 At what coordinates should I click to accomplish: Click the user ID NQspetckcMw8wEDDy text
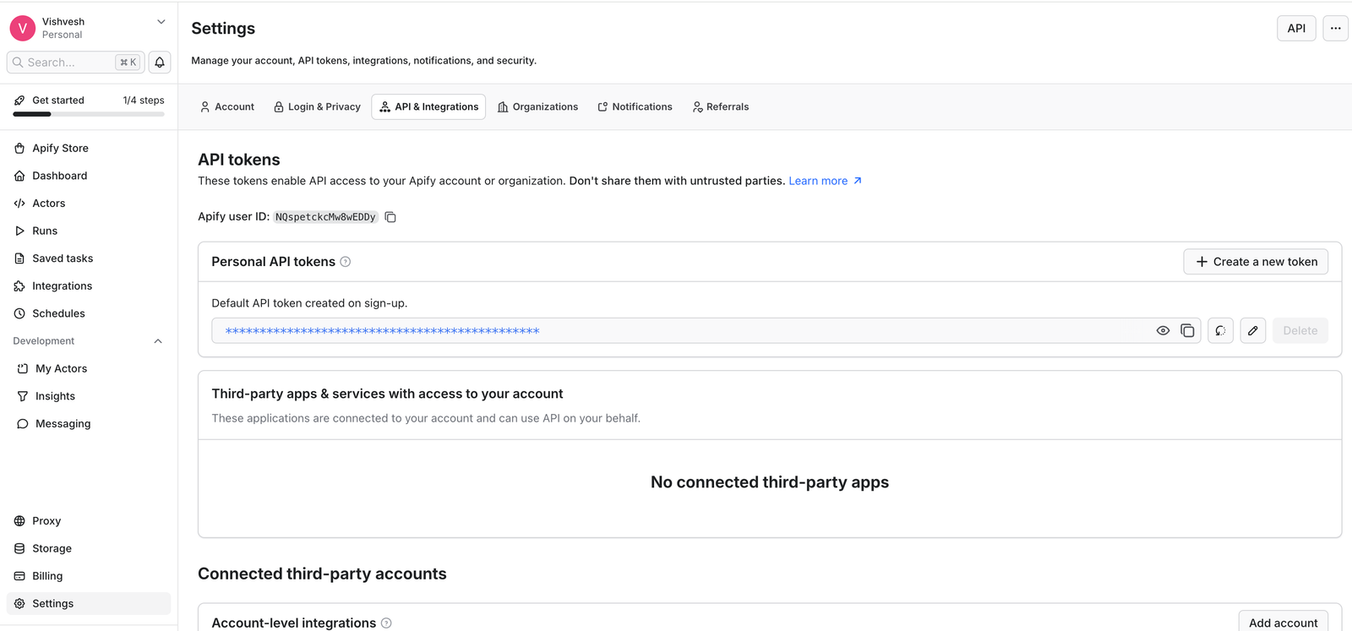325,217
